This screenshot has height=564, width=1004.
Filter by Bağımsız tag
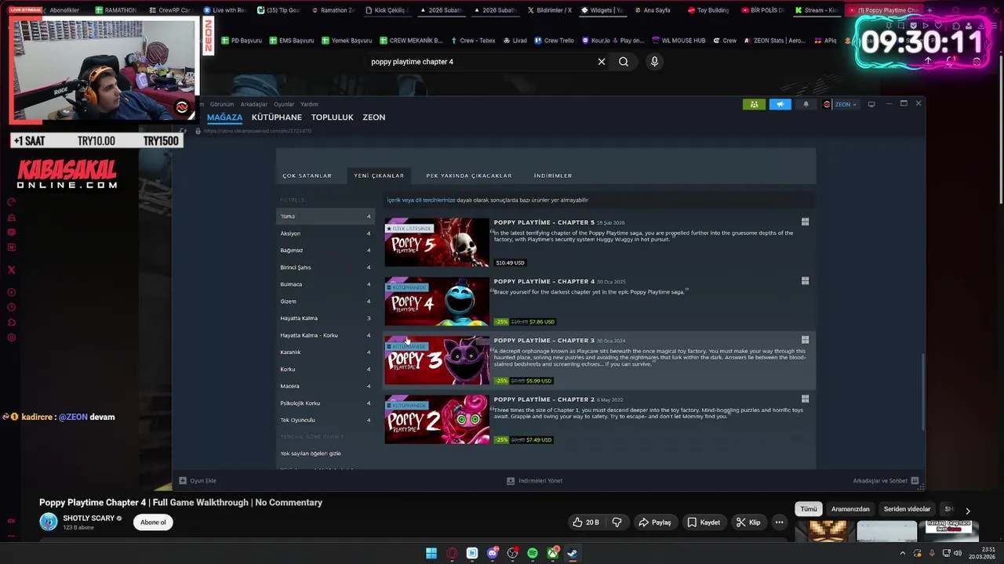coord(326,251)
